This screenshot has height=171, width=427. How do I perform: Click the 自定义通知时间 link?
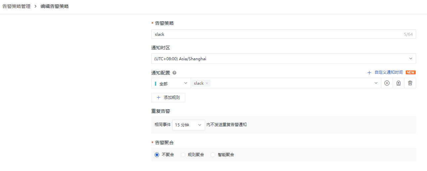[389, 72]
